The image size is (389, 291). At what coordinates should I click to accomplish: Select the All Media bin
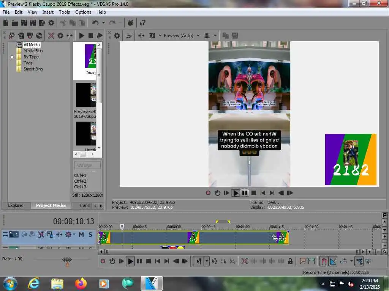tap(32, 45)
